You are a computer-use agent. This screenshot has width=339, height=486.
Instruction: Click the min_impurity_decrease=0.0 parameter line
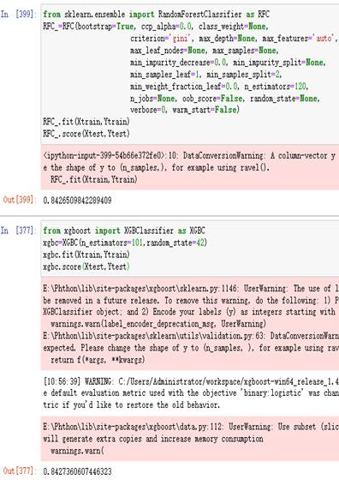coord(228,63)
